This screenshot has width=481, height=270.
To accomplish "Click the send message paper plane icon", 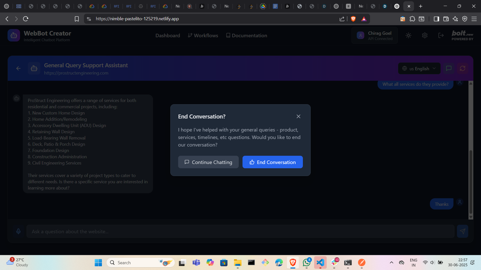I will pos(462,231).
